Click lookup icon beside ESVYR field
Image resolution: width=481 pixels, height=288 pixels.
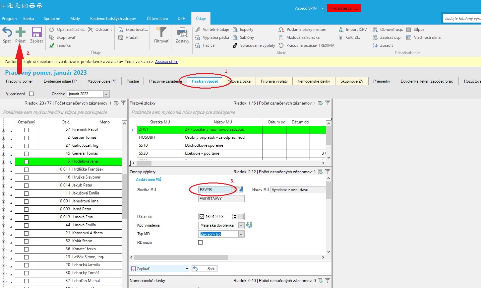pyautogui.click(x=241, y=189)
